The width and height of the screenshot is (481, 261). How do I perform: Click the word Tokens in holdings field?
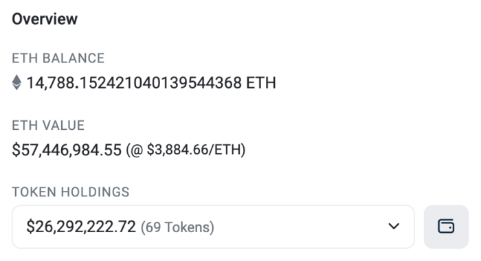coord(187,227)
